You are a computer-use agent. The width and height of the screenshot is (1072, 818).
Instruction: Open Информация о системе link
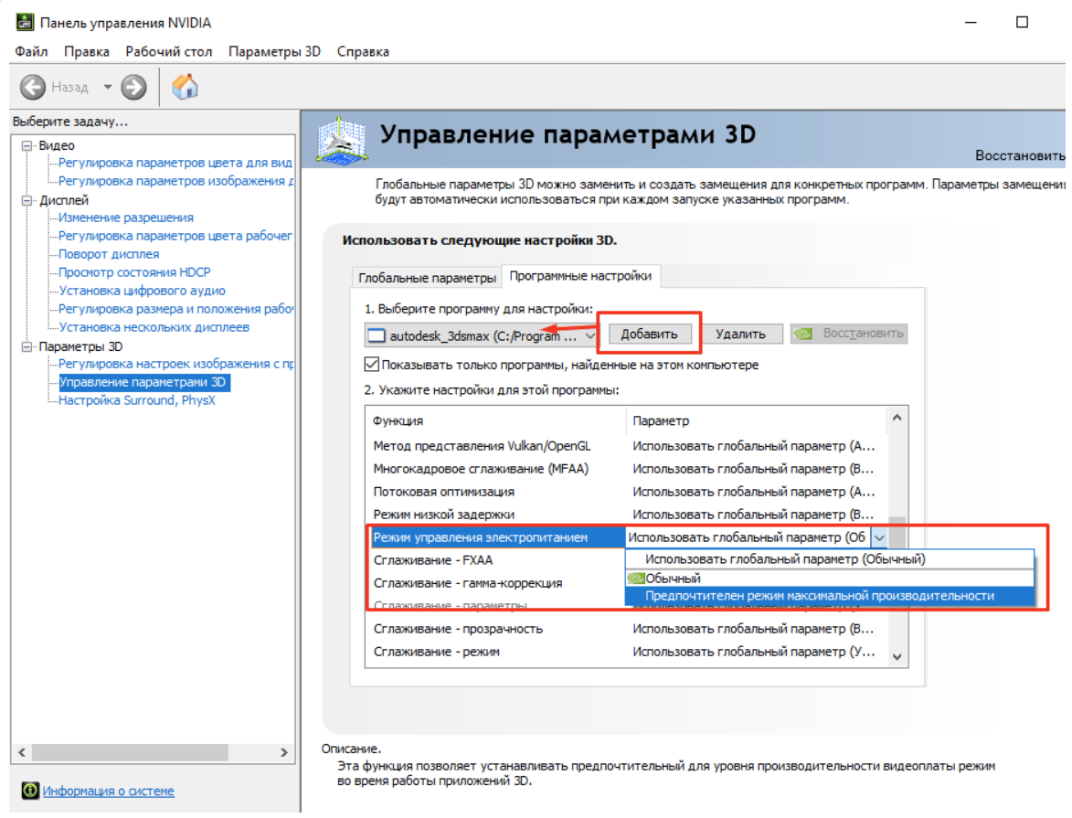[108, 791]
